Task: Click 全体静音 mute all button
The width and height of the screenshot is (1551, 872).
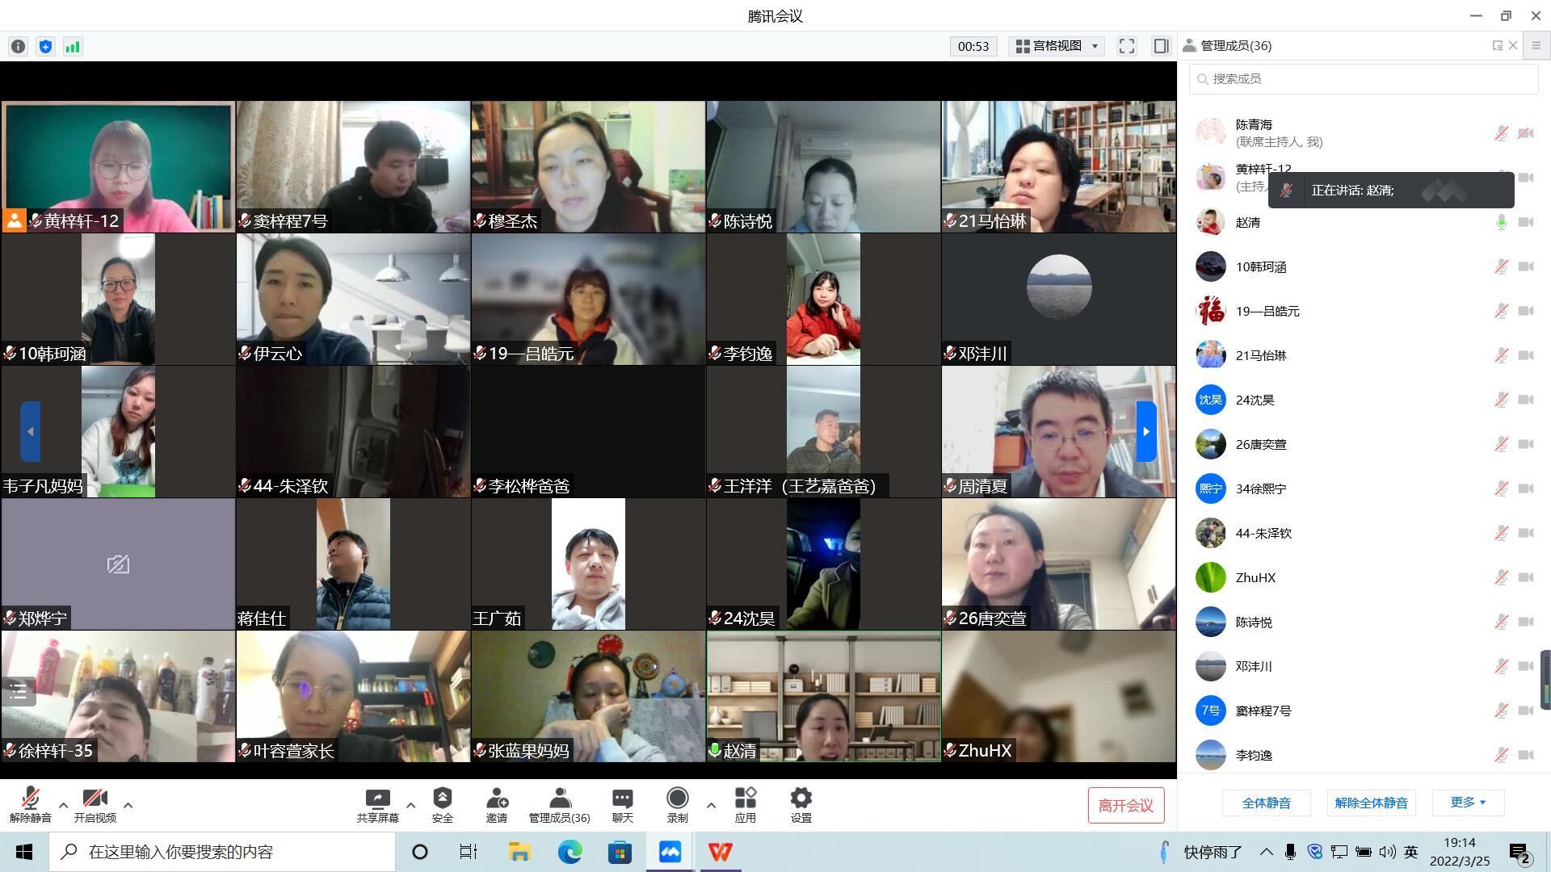Action: 1266,803
